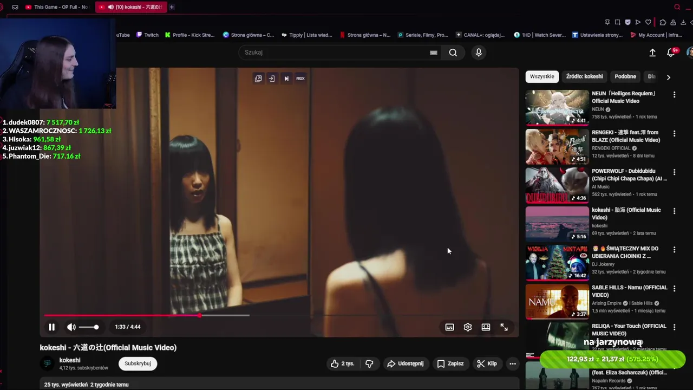Click the heart icon in the browser toolbar
Screen dimensions: 693x390
click(x=648, y=22)
